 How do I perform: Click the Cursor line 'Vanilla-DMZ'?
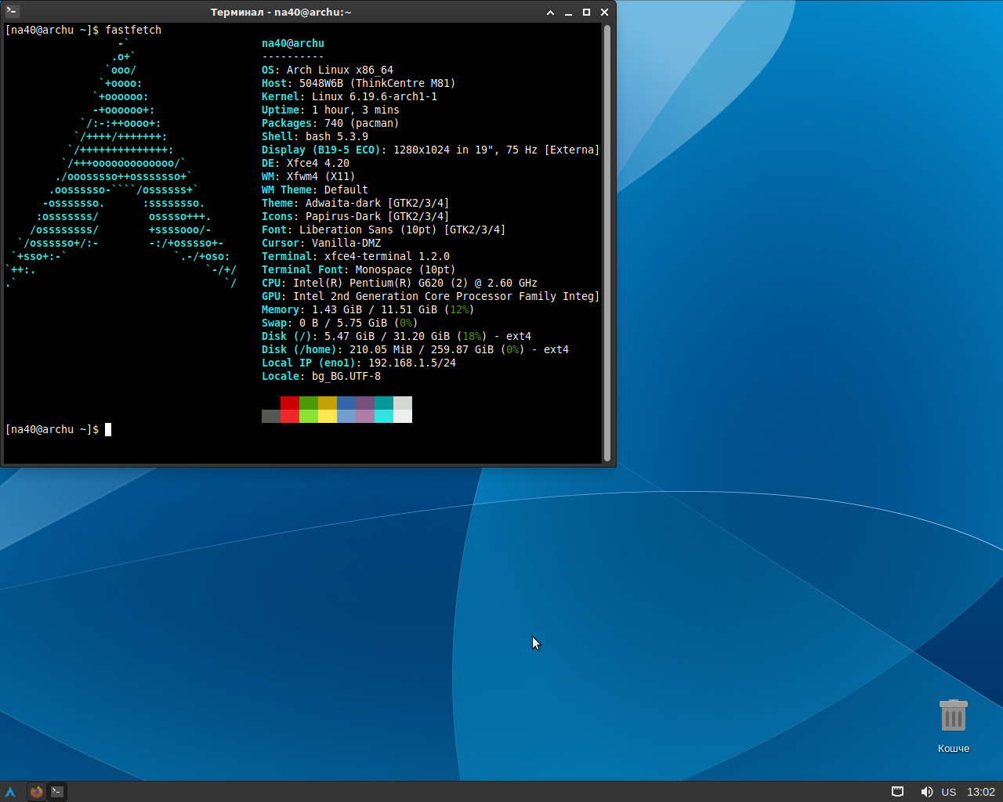tap(321, 243)
